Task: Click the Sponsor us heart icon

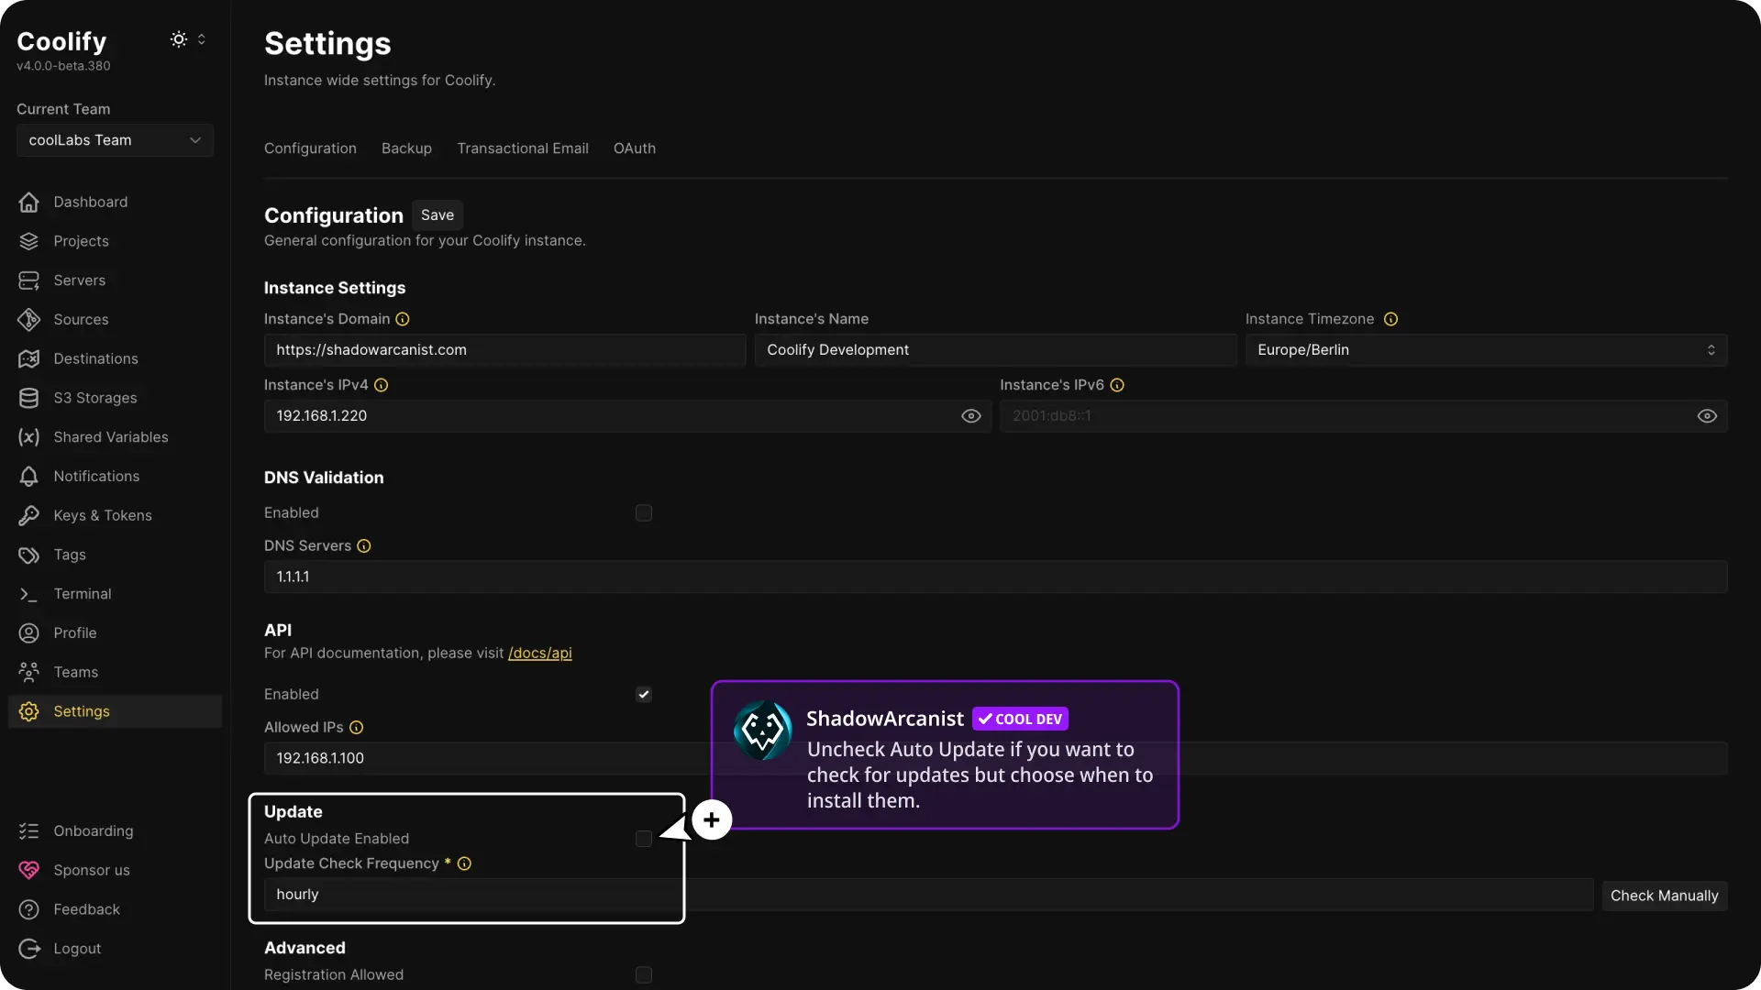Action: pyautogui.click(x=28, y=870)
